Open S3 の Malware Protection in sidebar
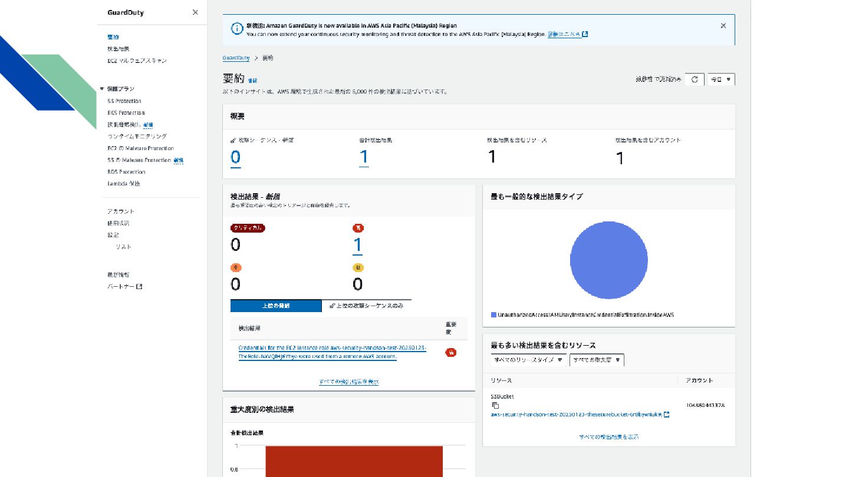The image size is (849, 477). point(139,160)
